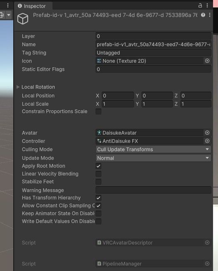Disable the Apply Root Motion checkbox
This screenshot has height=271, width=218.
coord(98,166)
